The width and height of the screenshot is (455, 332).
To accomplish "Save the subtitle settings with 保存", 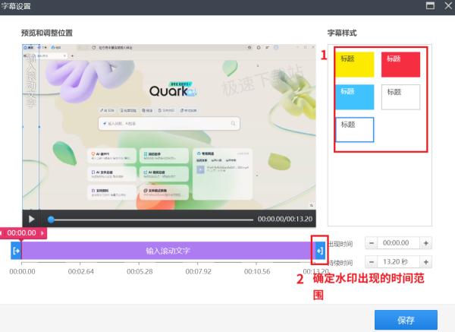I will tap(406, 320).
